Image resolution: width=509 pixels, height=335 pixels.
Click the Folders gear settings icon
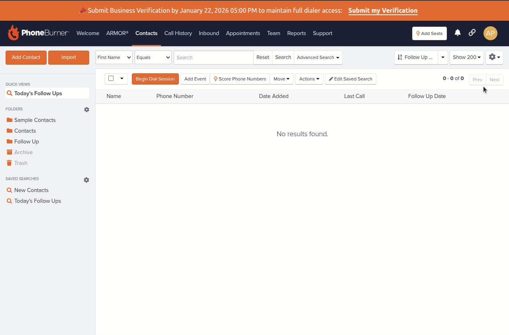click(86, 110)
